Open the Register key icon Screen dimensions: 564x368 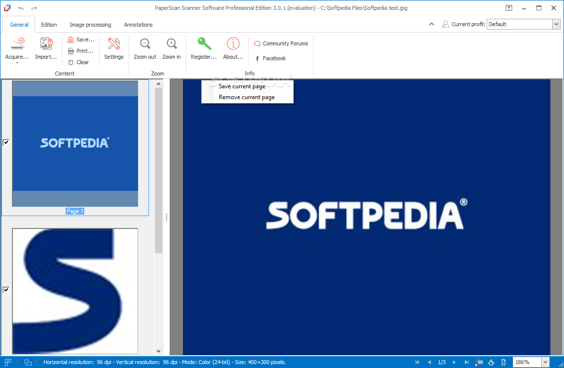(204, 44)
